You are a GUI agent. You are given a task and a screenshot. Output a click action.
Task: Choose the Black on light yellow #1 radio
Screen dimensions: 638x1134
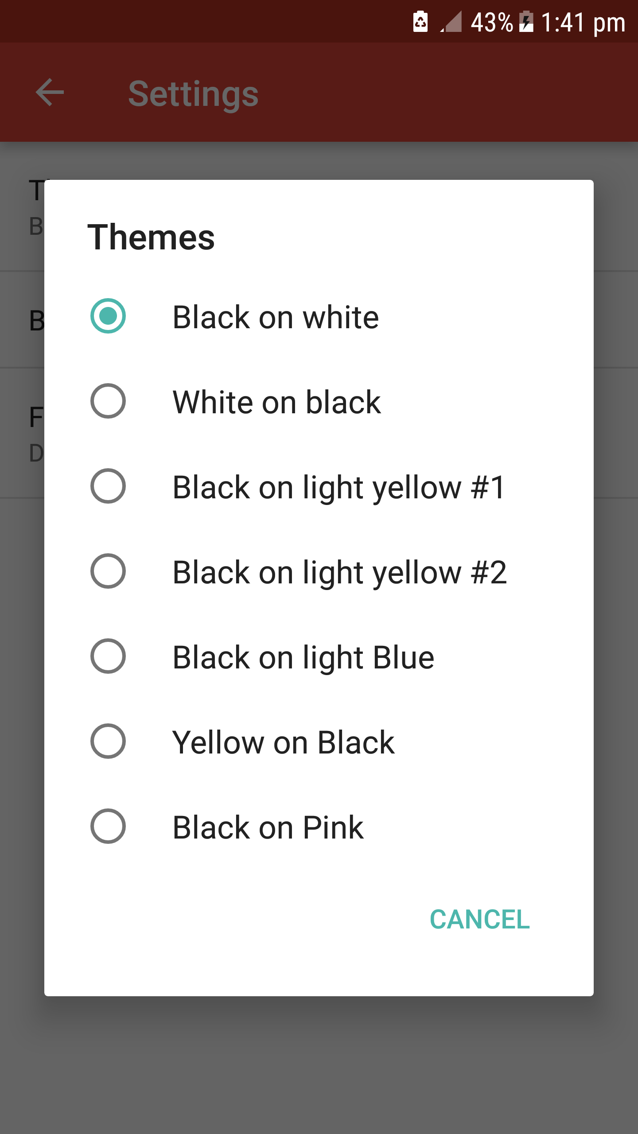coord(108,486)
